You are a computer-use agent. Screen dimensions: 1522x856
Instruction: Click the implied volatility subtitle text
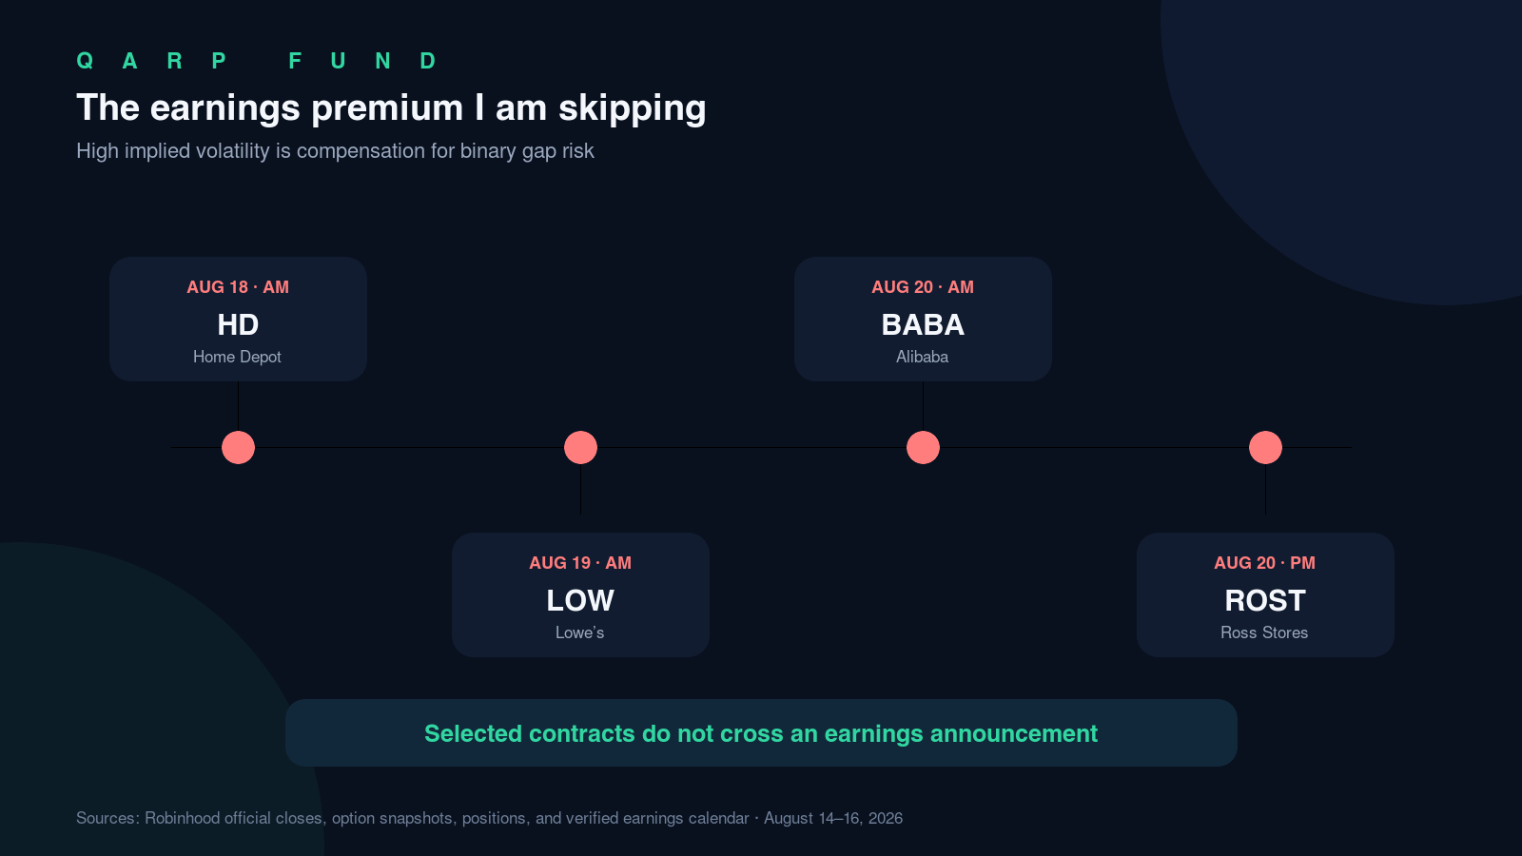(335, 151)
